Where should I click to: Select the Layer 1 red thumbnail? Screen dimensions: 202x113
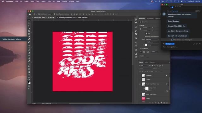(143, 99)
